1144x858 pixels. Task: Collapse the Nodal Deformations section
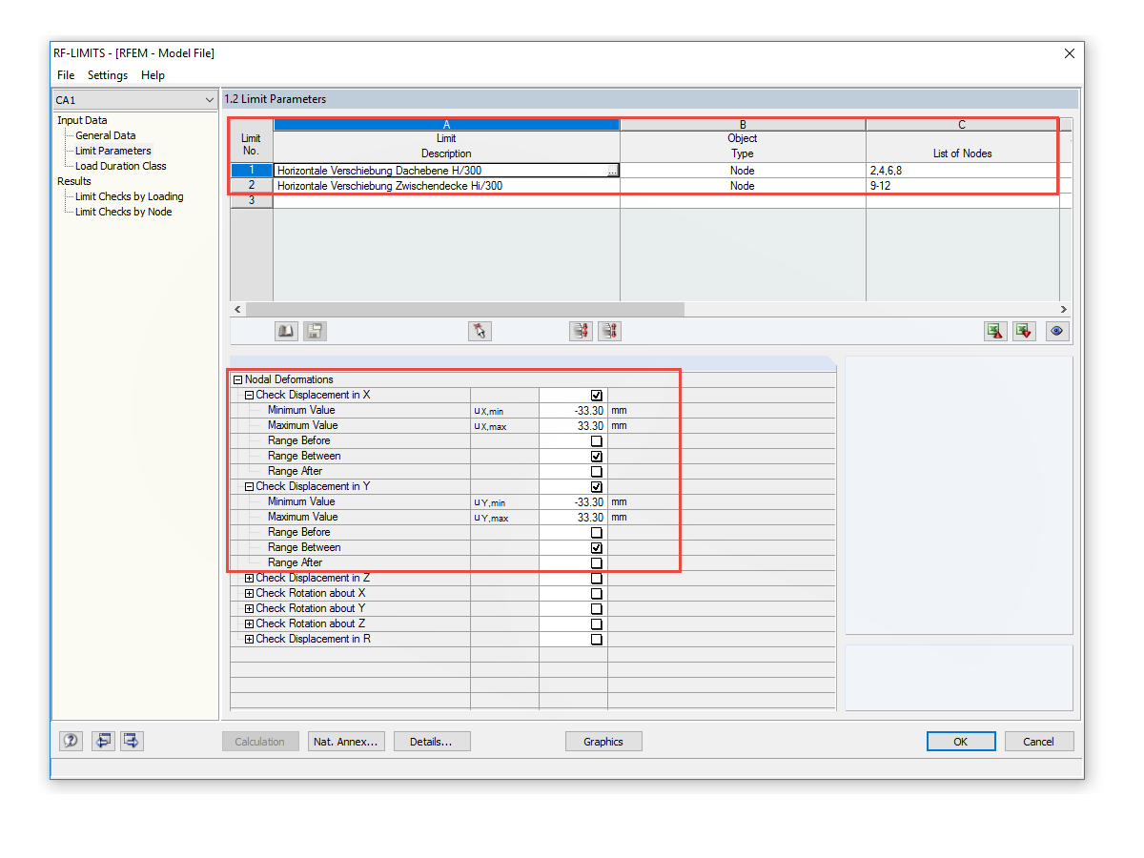[236, 378]
